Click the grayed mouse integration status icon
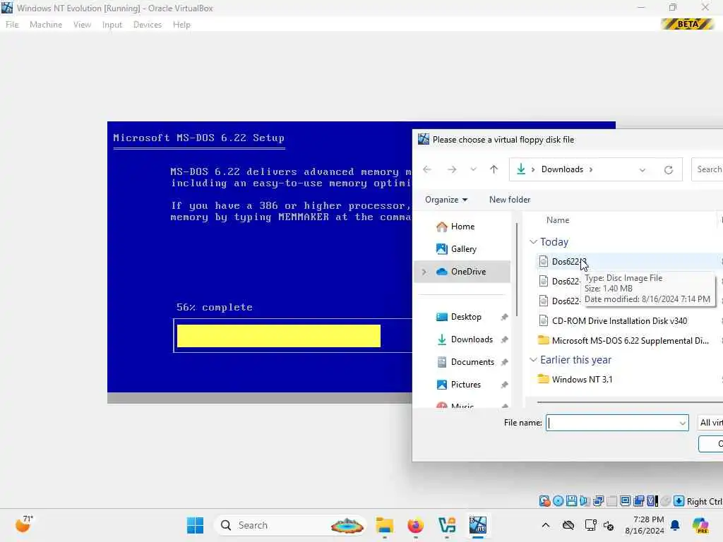723x542 pixels. pyautogui.click(x=665, y=501)
